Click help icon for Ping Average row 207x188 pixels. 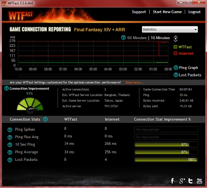pyautogui.click(x=10, y=152)
